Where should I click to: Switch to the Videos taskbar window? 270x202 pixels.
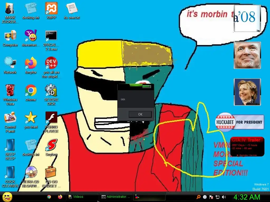pos(82,197)
